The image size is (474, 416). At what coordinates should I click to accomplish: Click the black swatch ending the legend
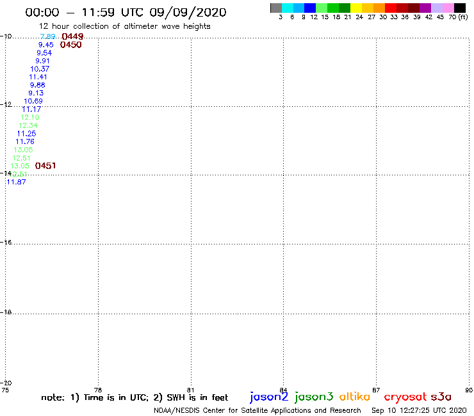pyautogui.click(x=460, y=8)
